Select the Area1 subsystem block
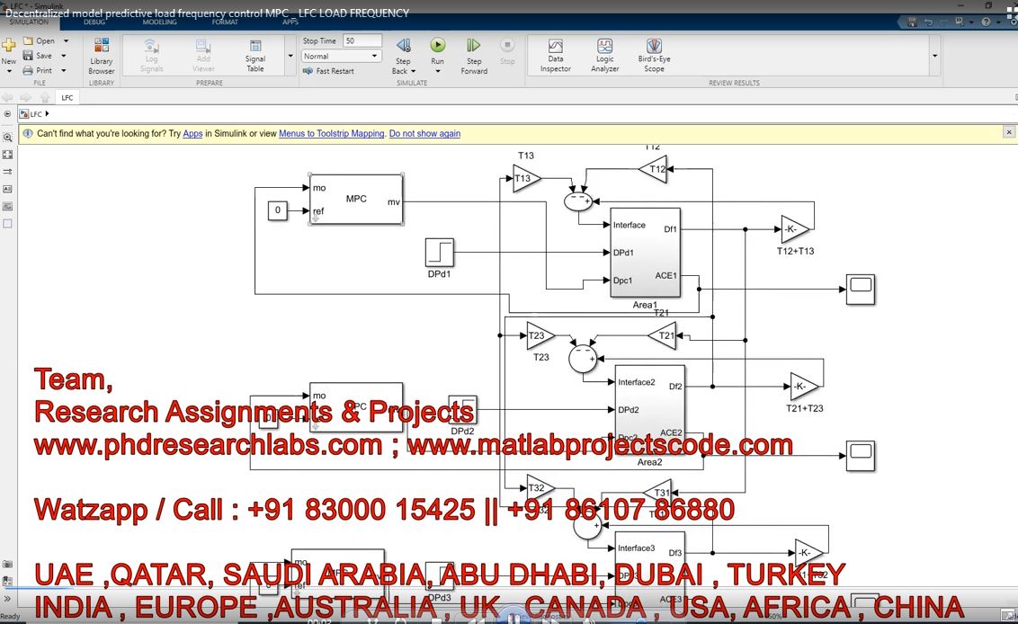The width and height of the screenshot is (1018, 624). (x=646, y=253)
